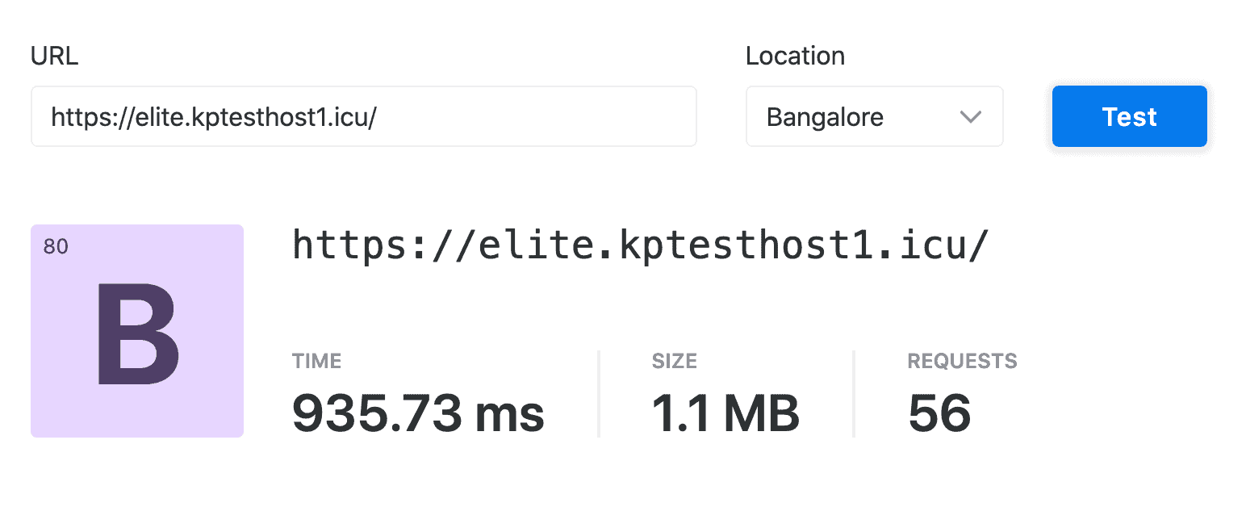Viewport: 1246px width, 507px height.
Task: Open the Location dropdown showing Bangalore
Action: [873, 117]
